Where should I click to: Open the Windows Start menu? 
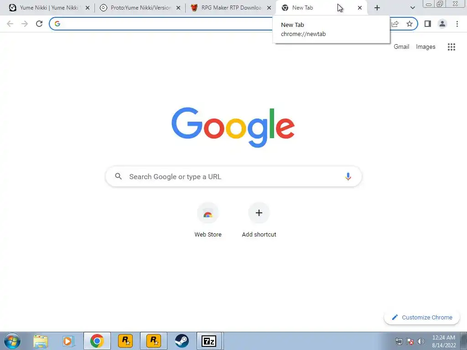(x=12, y=341)
